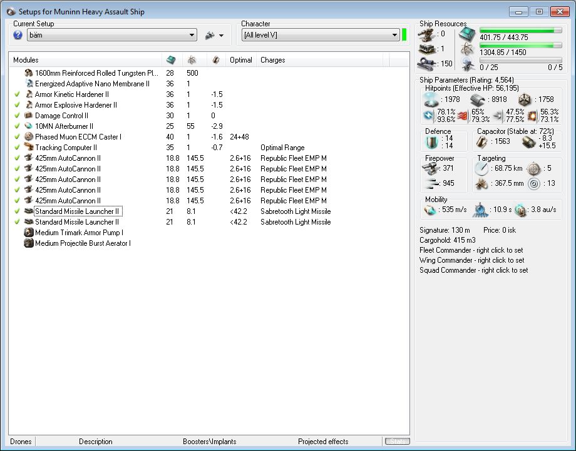Click the targeting range icon showing 68.75 km
The width and height of the screenshot is (576, 451).
(x=481, y=169)
